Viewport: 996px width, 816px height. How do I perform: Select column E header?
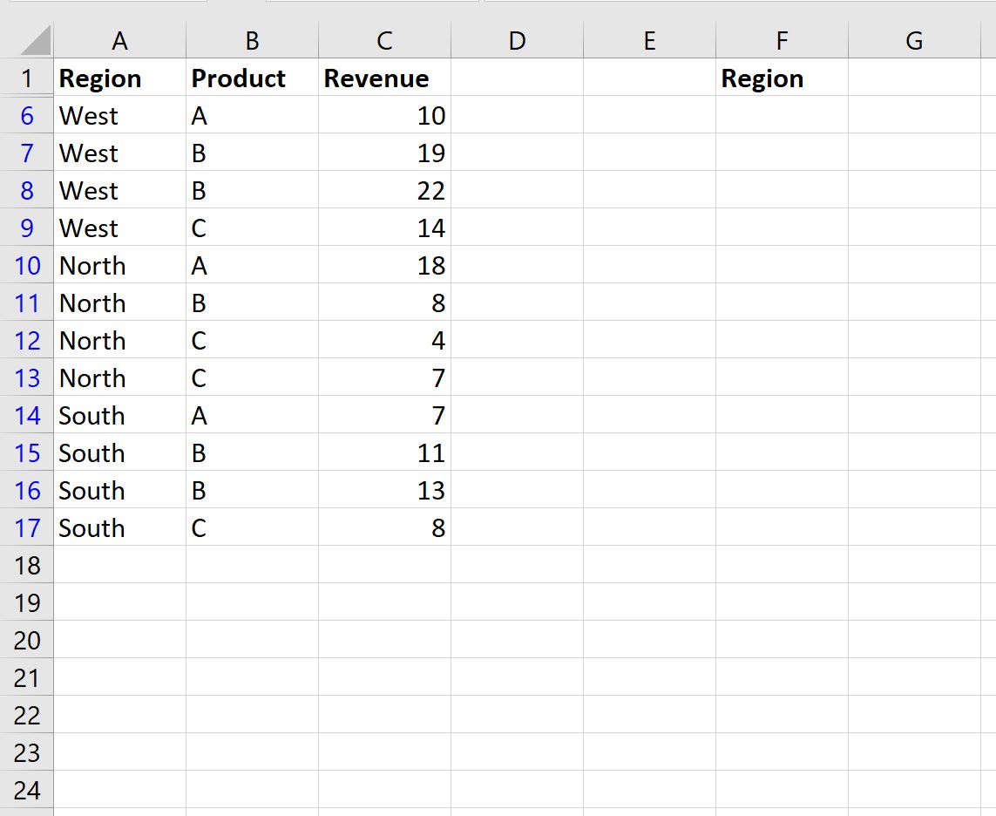pyautogui.click(x=649, y=40)
